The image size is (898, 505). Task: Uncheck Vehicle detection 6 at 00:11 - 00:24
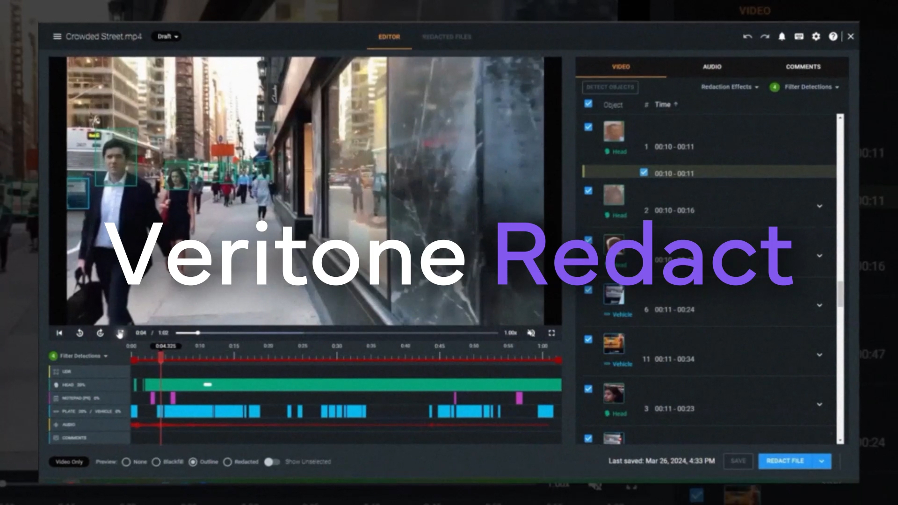pos(588,289)
